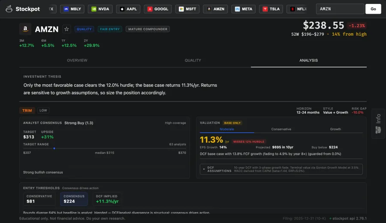Select the CONSERVATIVE $81 threshold card
This screenshot has width=386, height=223.
(39, 199)
